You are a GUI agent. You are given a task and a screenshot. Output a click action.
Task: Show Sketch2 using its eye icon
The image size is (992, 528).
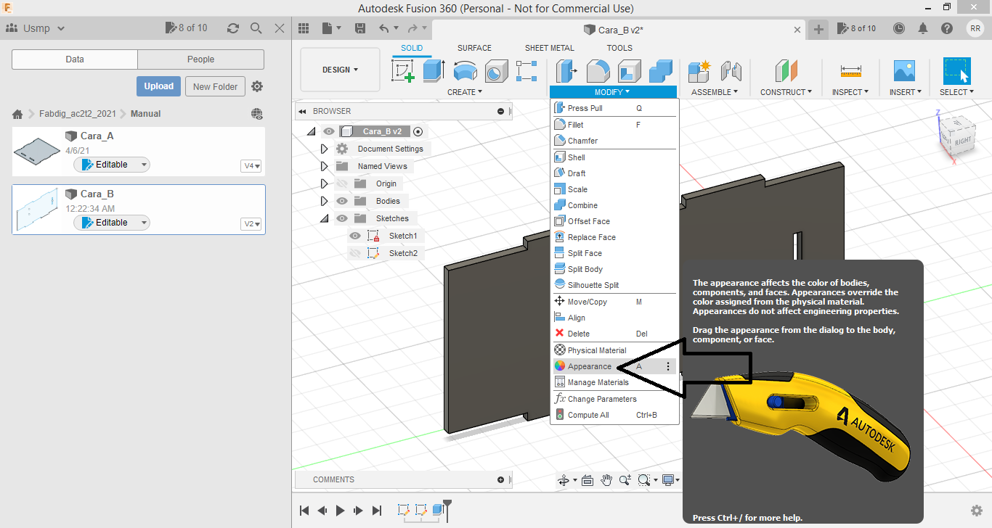click(x=355, y=253)
